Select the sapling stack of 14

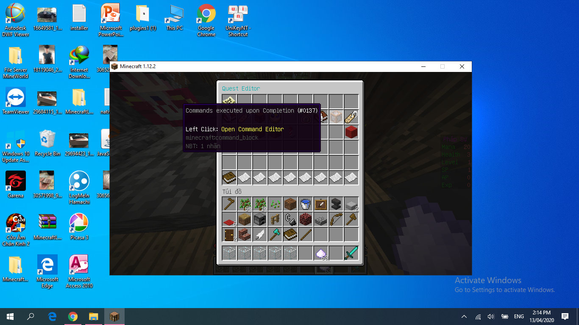point(260,204)
